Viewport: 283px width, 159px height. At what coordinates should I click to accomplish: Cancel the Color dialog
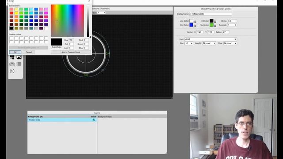click(28, 52)
